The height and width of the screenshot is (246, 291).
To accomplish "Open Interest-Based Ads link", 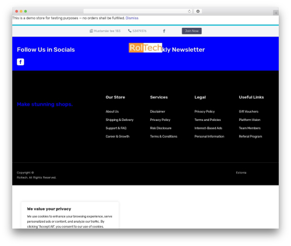I will 208,128.
